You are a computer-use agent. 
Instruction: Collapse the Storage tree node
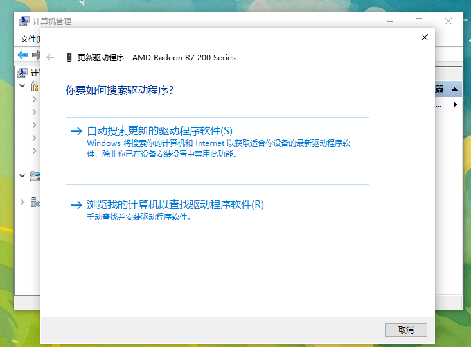tap(22, 175)
